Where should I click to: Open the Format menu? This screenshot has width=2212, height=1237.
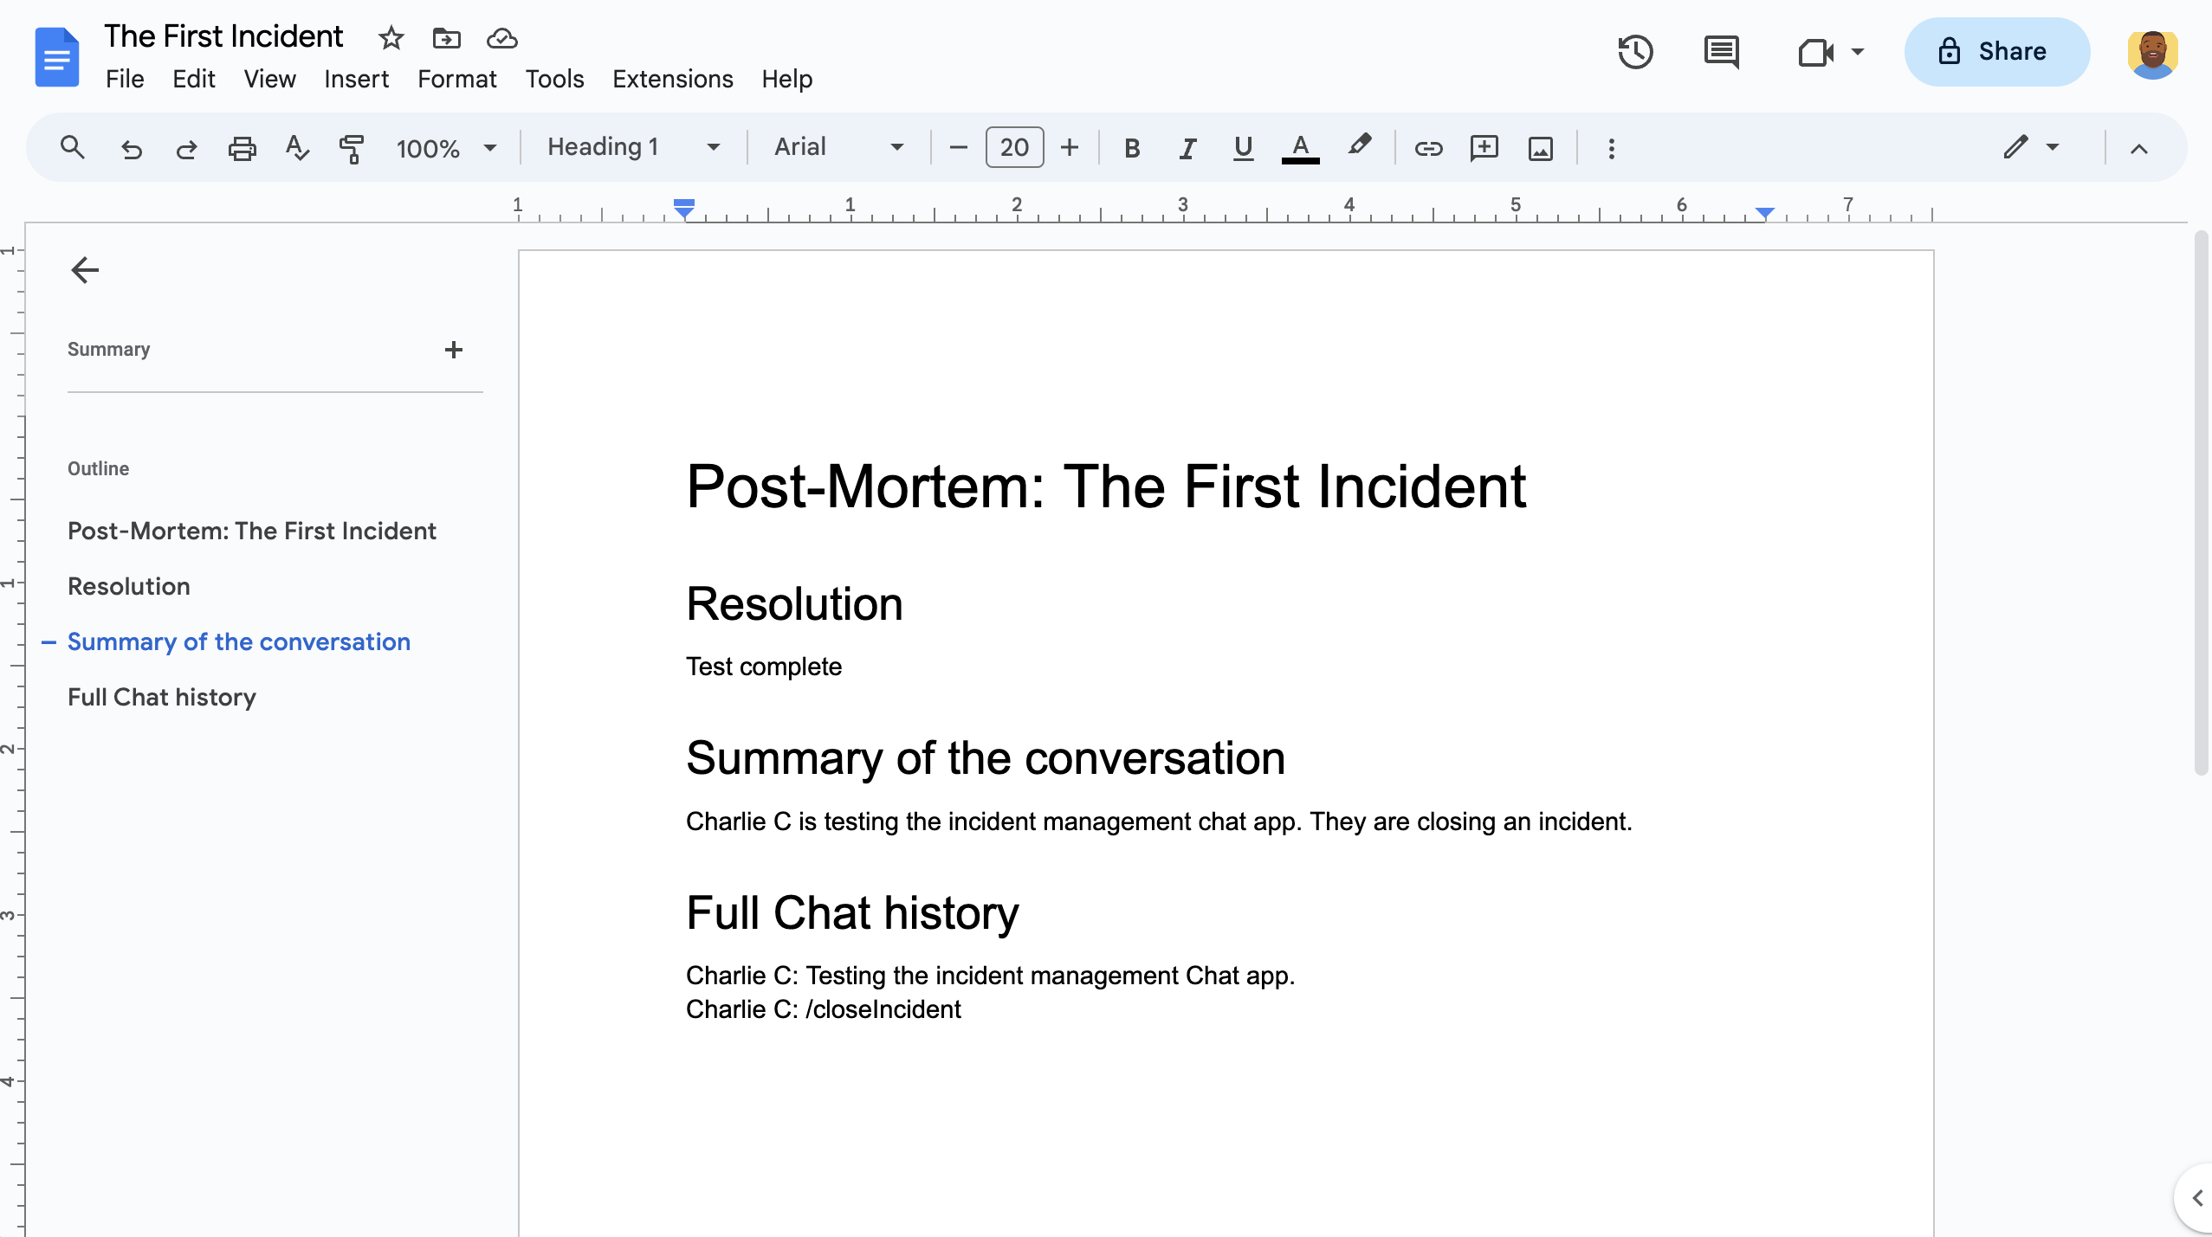point(456,79)
